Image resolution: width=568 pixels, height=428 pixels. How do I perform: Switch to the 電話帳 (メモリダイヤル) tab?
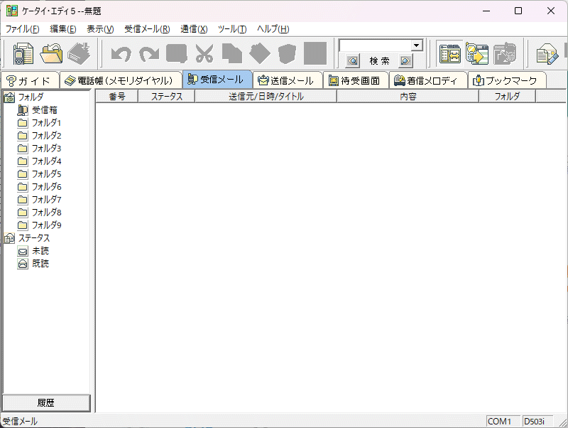119,80
